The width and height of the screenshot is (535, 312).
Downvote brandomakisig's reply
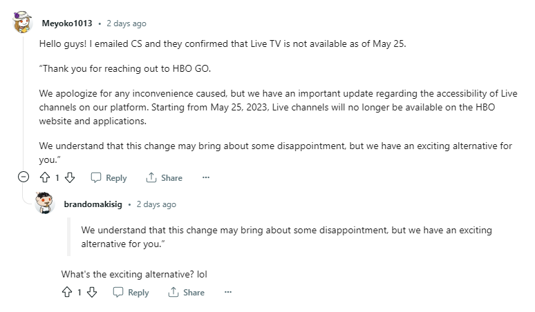point(91,292)
